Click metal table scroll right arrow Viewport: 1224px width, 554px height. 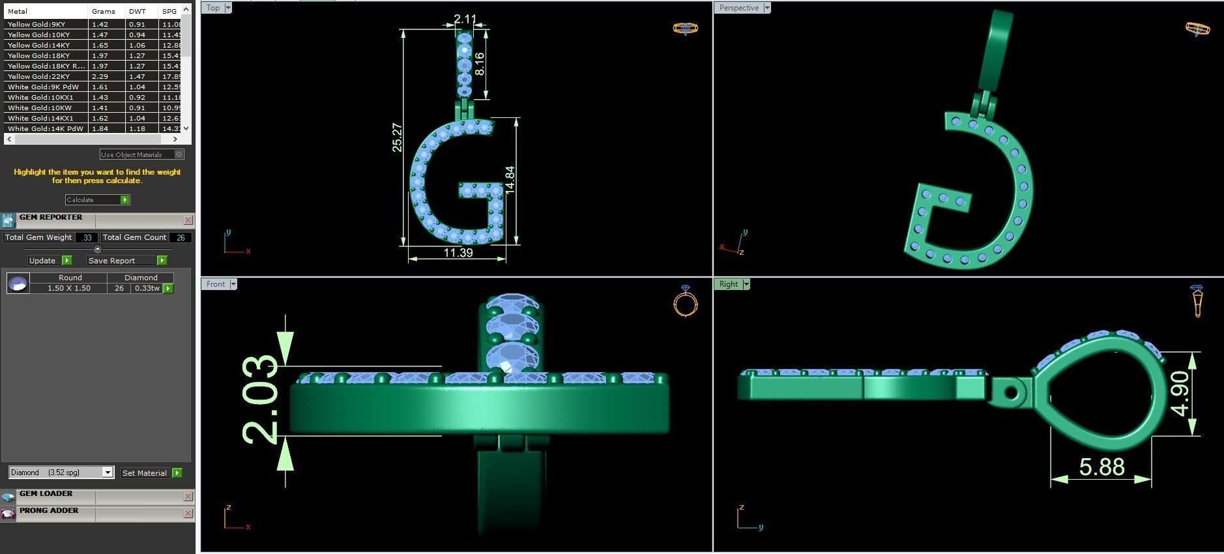coord(175,139)
